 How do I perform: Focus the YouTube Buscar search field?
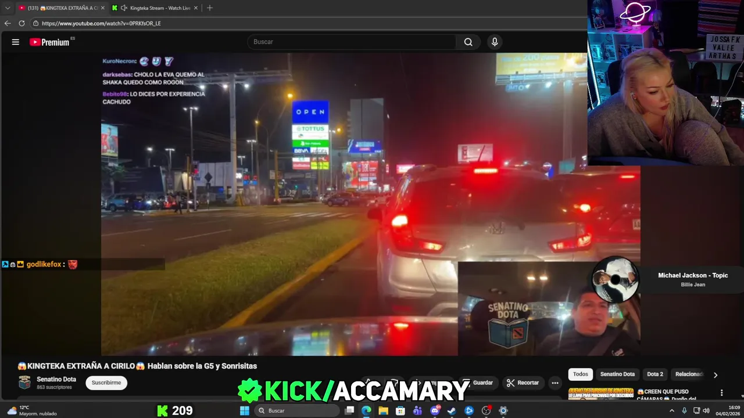352,42
